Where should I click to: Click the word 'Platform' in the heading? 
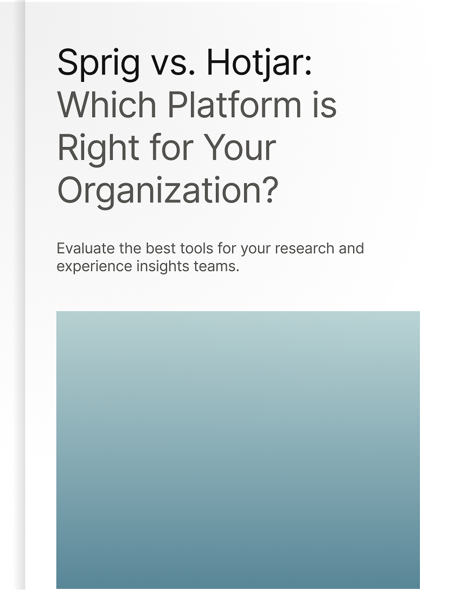point(234,104)
